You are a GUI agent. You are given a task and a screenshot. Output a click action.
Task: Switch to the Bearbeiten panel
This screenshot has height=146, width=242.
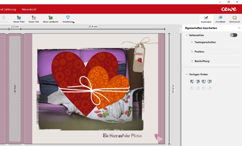tap(206, 19)
